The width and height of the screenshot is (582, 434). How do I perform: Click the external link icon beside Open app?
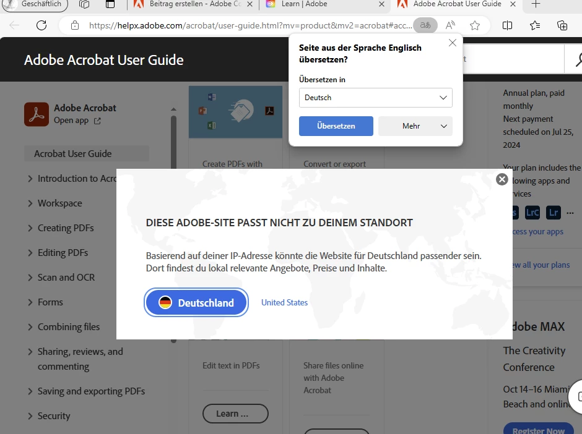[x=97, y=121]
